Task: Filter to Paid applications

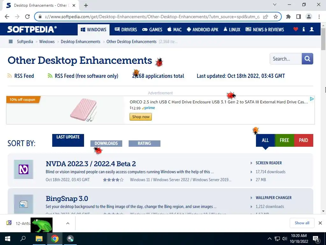Action: click(303, 140)
